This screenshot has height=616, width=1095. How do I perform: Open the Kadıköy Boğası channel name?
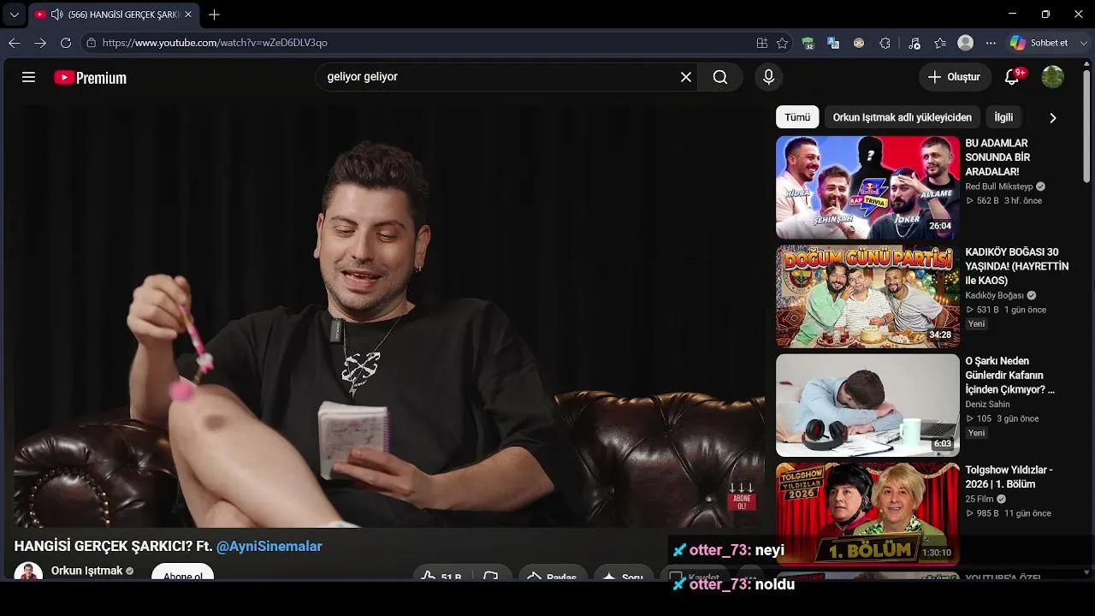tap(994, 295)
